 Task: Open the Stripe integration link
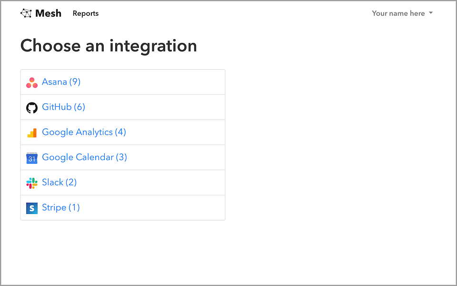coord(61,207)
